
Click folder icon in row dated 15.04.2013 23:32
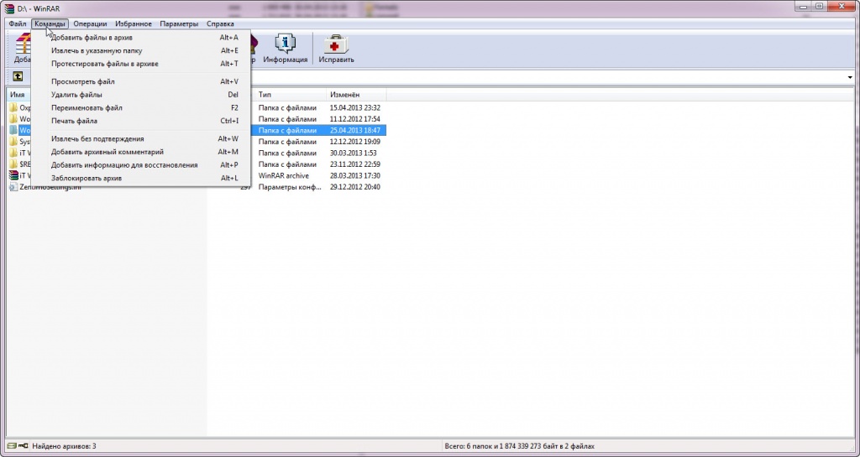click(x=13, y=107)
